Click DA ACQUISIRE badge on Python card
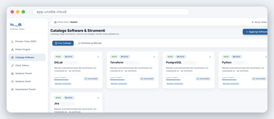274x119 pixels. [259, 79]
